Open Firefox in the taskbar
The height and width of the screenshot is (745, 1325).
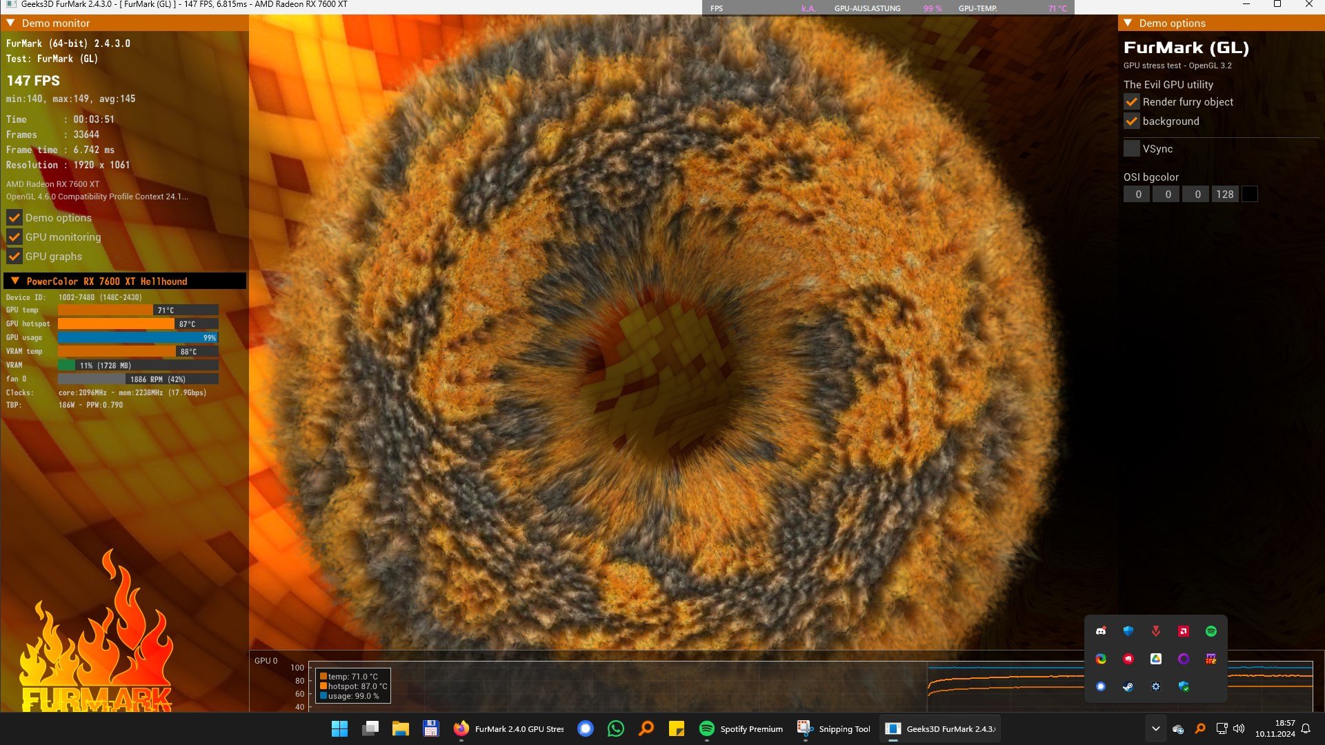click(x=461, y=728)
